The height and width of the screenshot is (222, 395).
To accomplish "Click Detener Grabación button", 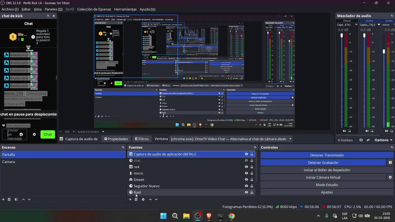I will coord(323,162).
